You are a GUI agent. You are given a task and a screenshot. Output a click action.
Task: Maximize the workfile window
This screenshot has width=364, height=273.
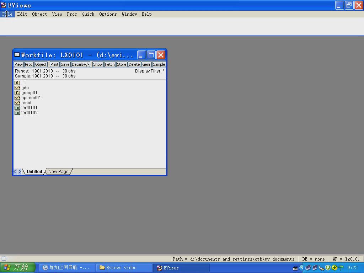coord(151,55)
